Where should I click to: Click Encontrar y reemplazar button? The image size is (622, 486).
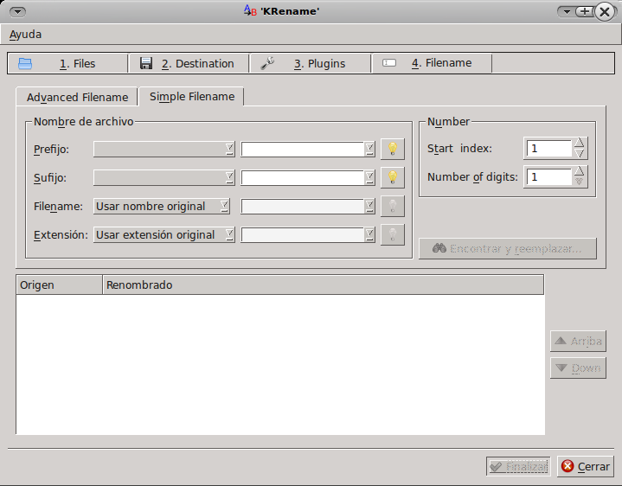(x=507, y=248)
